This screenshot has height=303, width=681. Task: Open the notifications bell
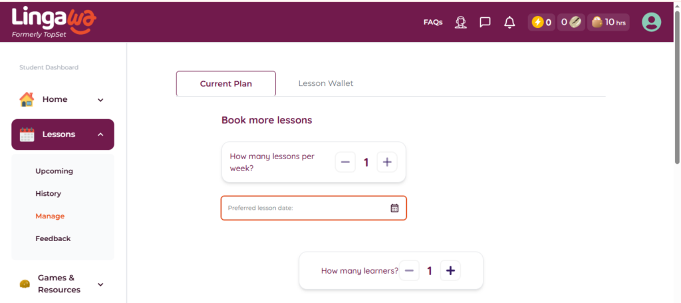(x=509, y=23)
